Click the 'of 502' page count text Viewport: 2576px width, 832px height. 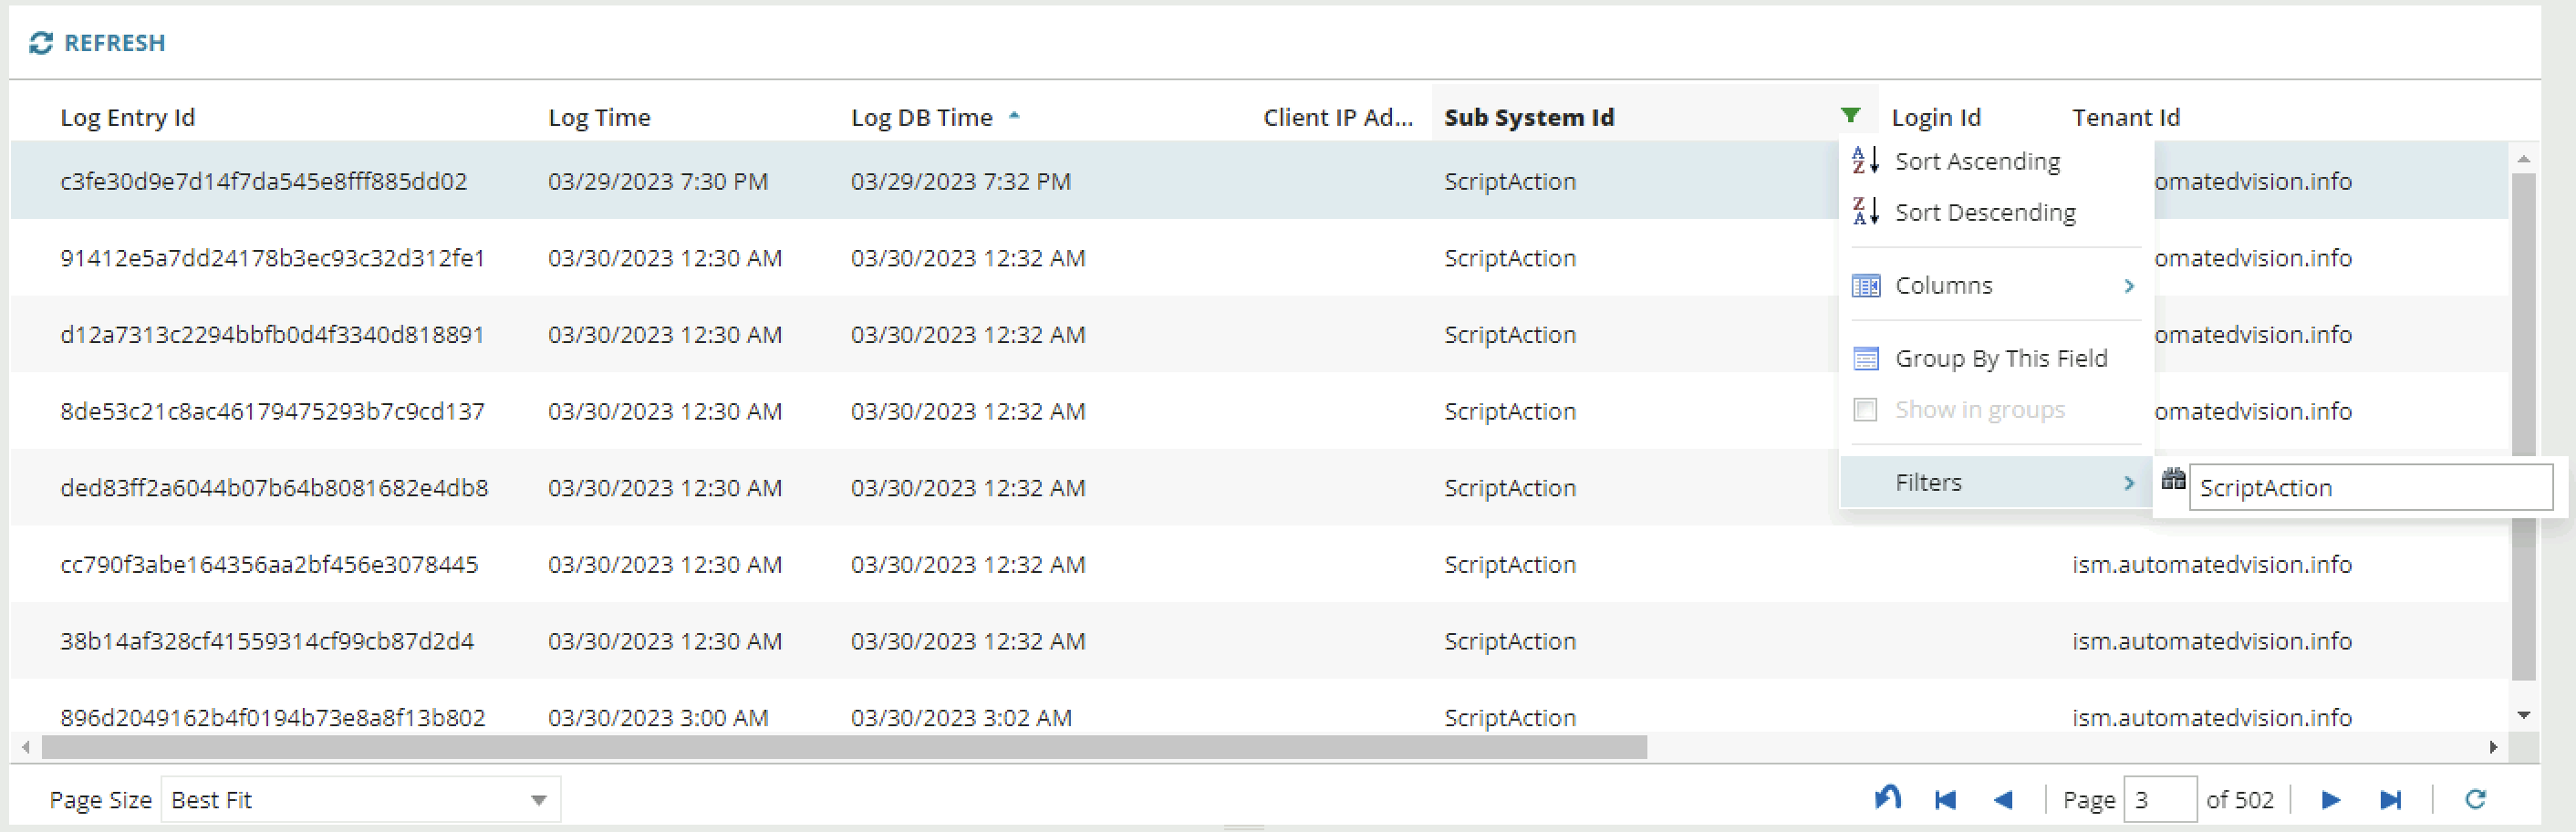point(2240,800)
